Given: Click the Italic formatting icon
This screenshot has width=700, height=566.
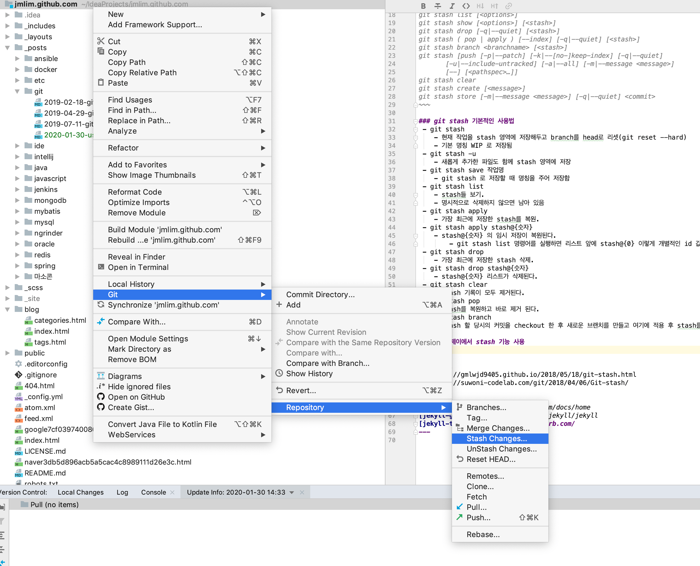Looking at the screenshot, I should click(452, 6).
